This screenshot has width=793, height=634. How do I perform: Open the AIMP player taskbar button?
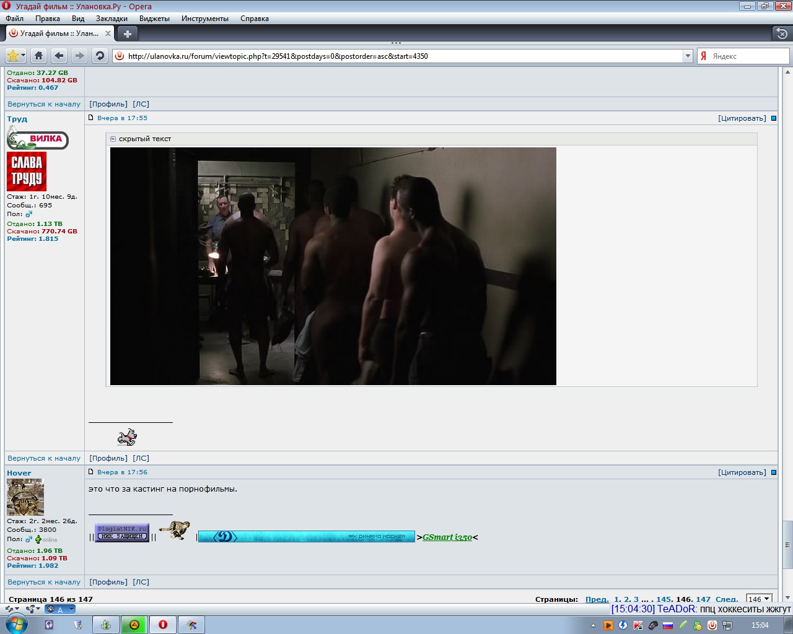click(x=134, y=625)
